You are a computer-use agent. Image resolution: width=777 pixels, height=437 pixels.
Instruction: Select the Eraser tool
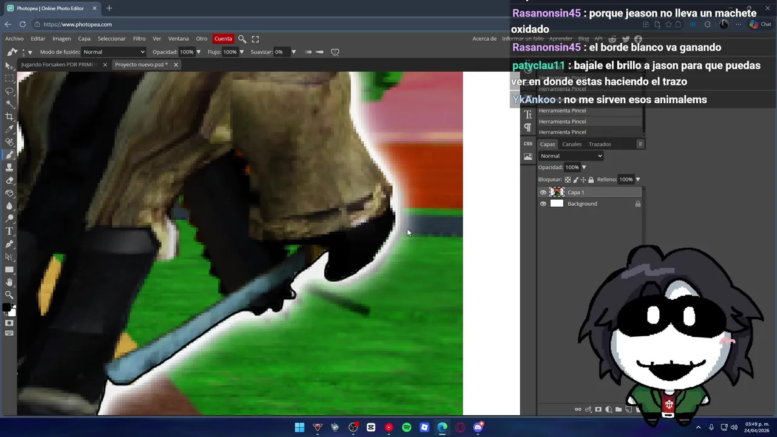point(9,180)
